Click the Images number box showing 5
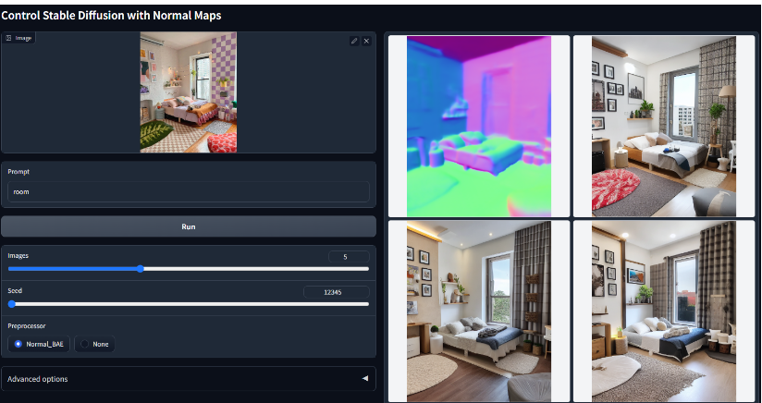Image resolution: width=762 pixels, height=403 pixels. 349,256
